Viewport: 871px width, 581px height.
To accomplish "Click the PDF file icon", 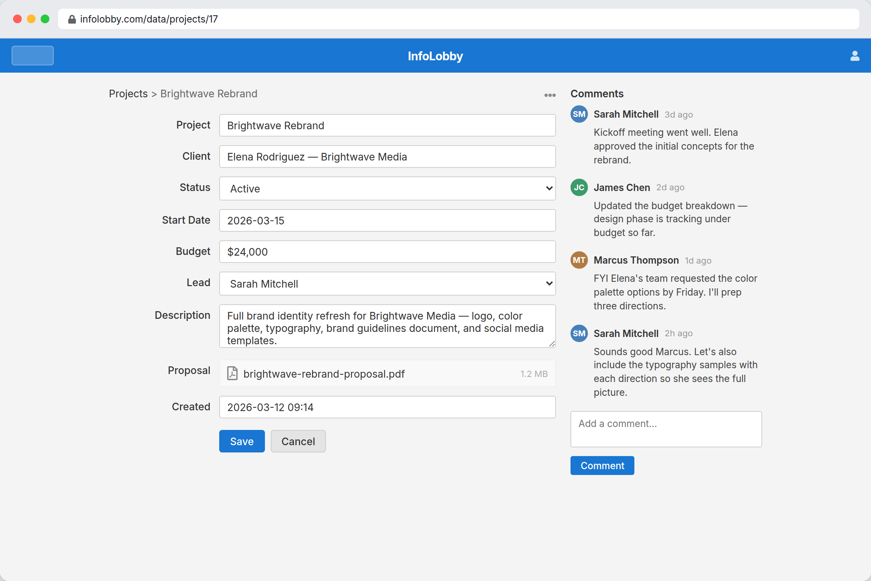I will click(232, 374).
